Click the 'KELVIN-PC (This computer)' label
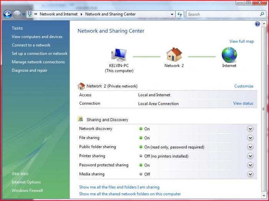Viewport: 269px width, 201px height. click(x=119, y=68)
